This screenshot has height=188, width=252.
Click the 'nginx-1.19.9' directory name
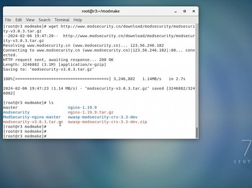[x=82, y=107]
